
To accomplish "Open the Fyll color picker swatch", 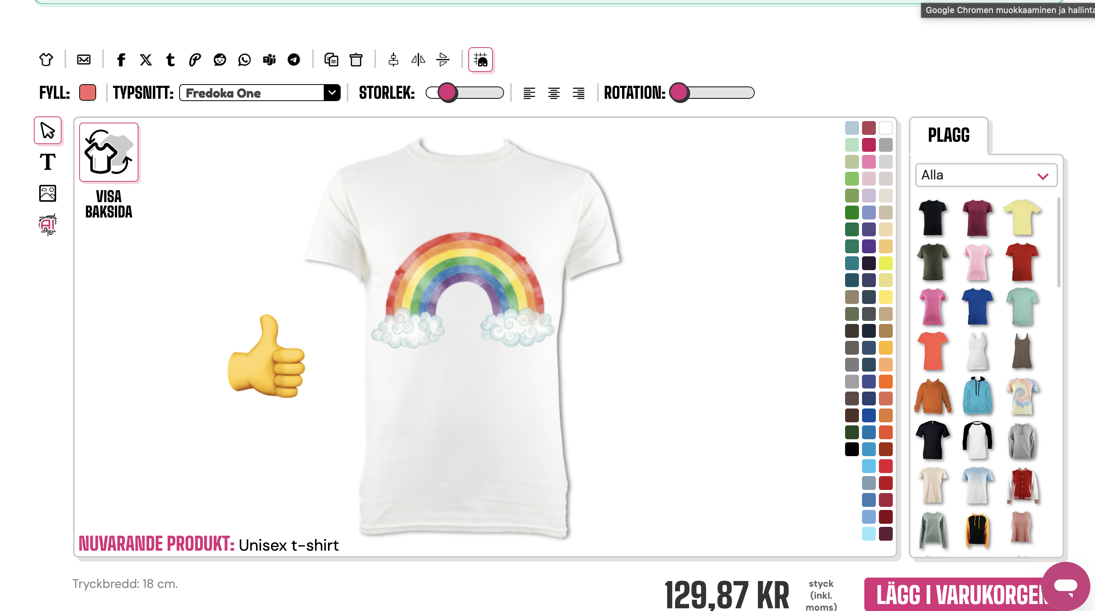I will click(x=88, y=93).
